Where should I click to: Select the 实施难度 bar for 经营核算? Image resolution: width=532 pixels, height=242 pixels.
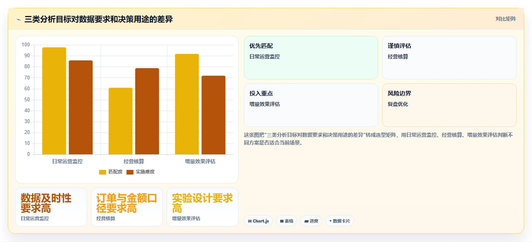[x=147, y=111]
